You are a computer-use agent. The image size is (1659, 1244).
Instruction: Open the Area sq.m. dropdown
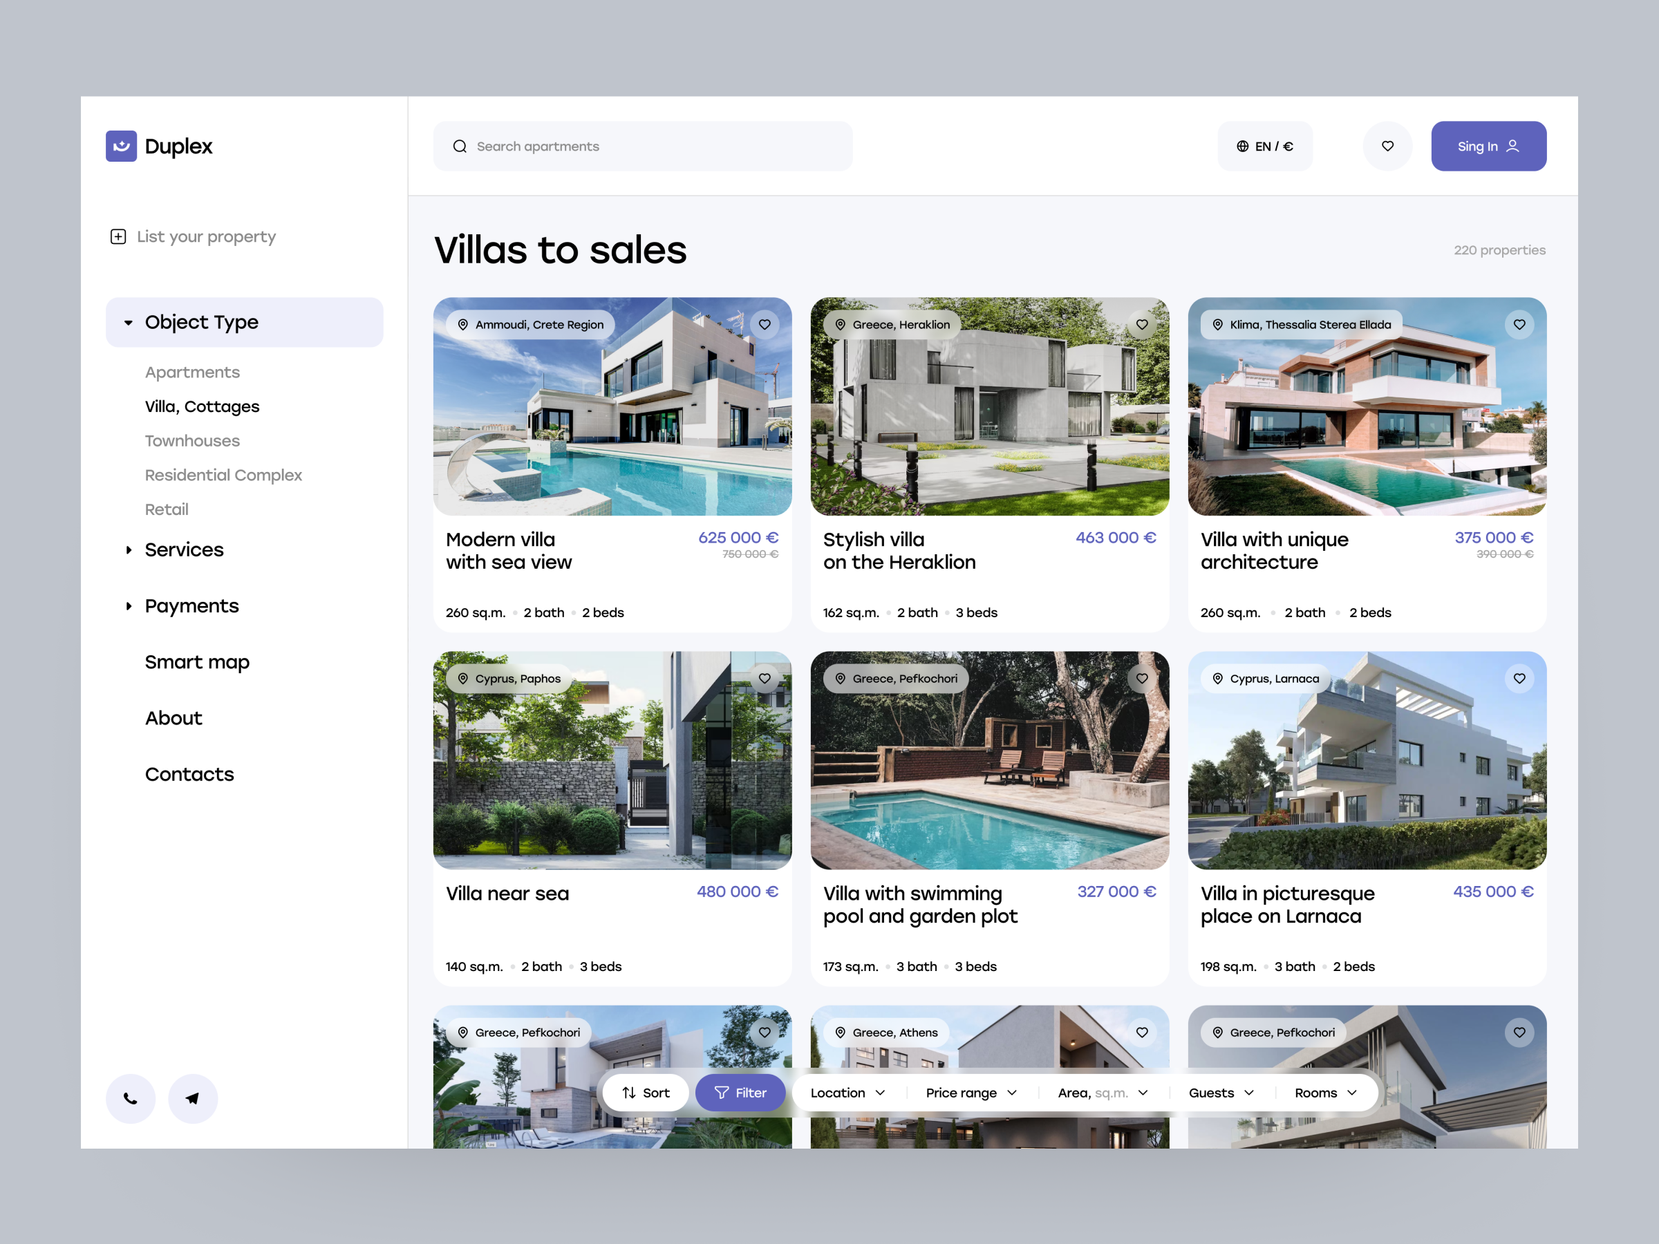(x=1103, y=1093)
